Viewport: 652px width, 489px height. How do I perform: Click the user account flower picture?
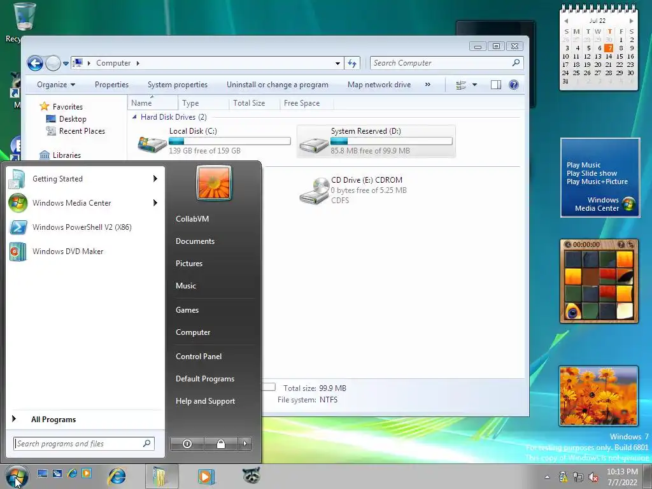[214, 183]
